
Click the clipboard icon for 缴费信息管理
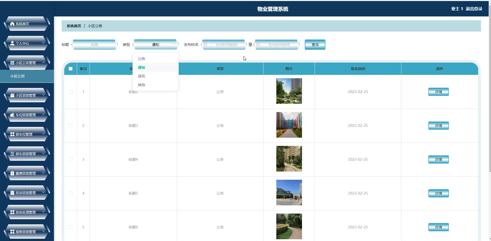(12, 173)
